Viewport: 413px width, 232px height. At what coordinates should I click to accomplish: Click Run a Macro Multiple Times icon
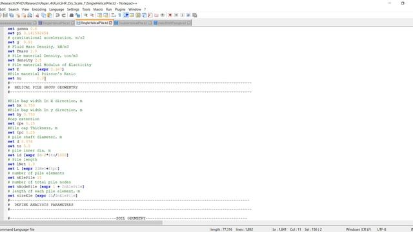tap(188, 15)
